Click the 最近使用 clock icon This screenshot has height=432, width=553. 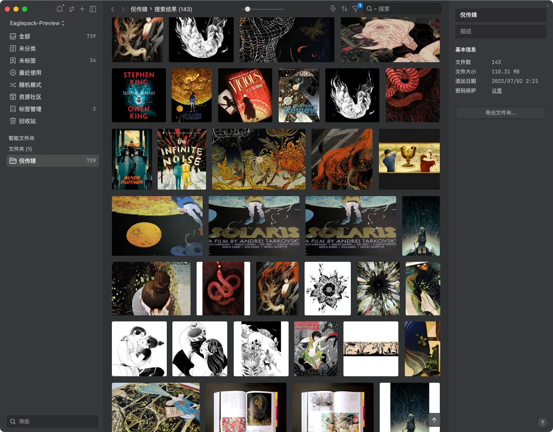tap(13, 73)
